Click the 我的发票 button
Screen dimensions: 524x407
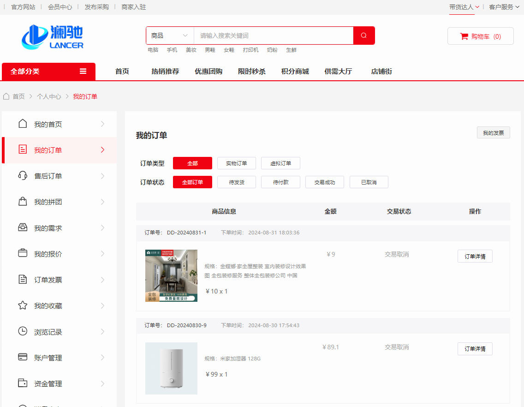[x=493, y=133]
